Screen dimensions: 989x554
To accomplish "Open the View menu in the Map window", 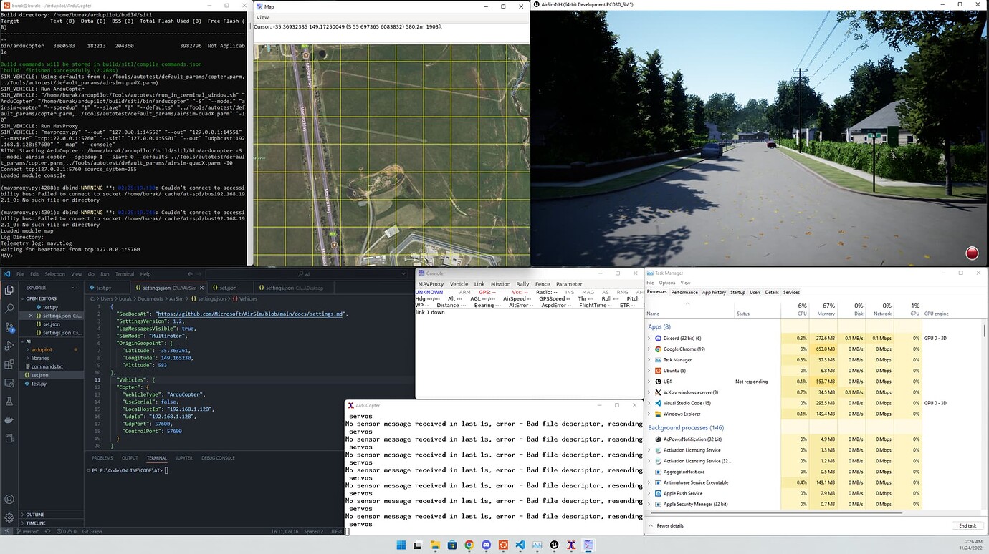I will coord(262,17).
